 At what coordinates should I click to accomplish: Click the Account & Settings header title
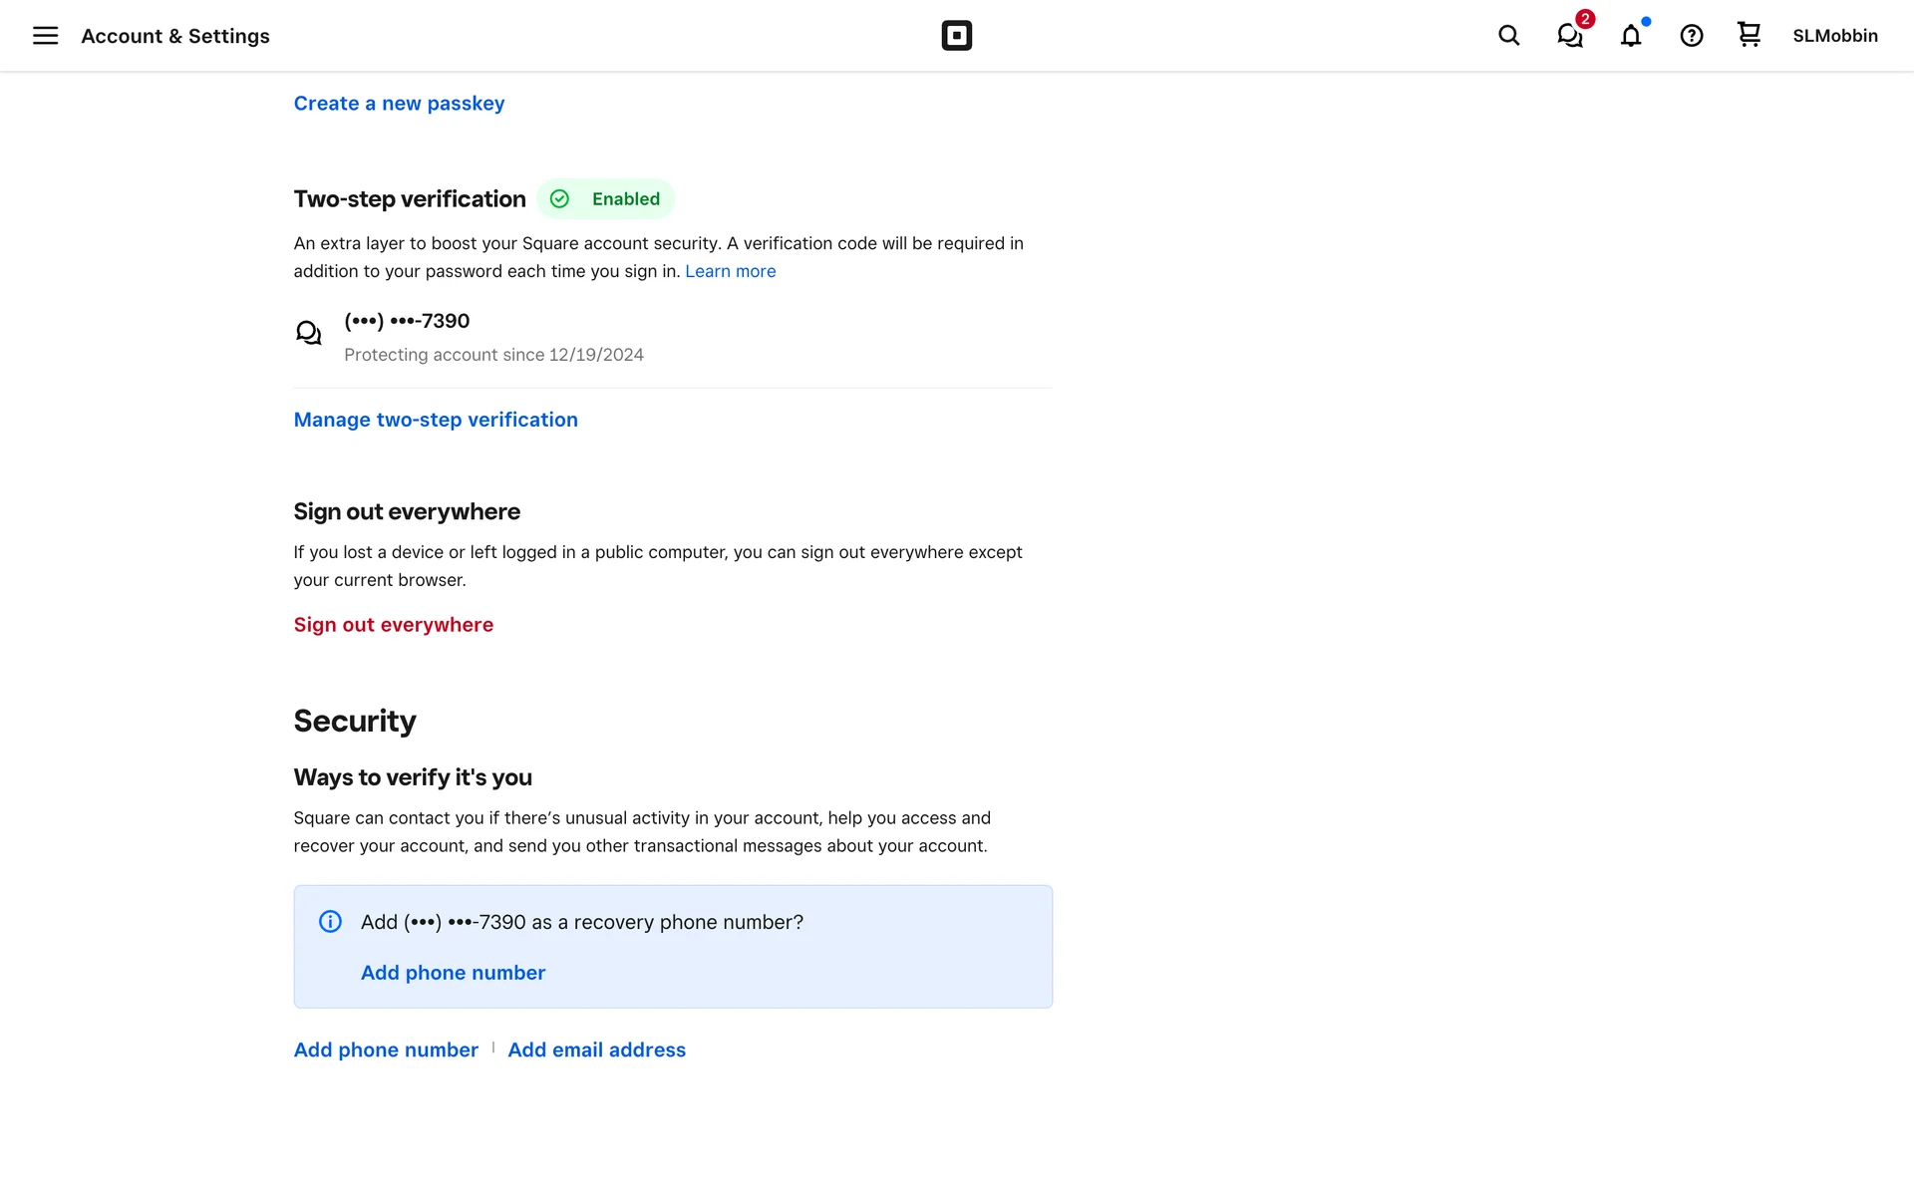point(175,36)
